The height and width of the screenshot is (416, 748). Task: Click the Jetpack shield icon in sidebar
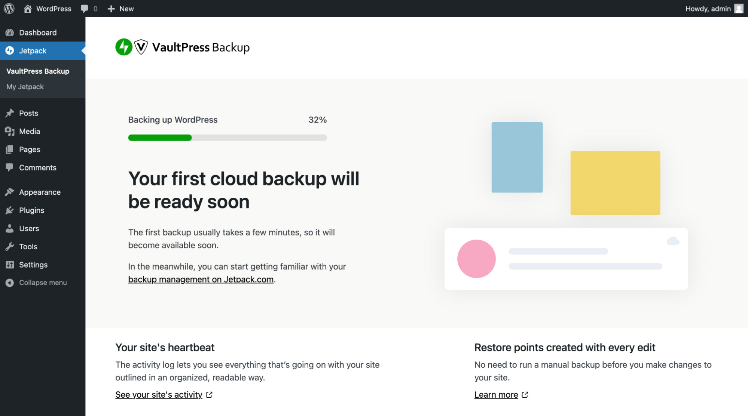coord(10,50)
